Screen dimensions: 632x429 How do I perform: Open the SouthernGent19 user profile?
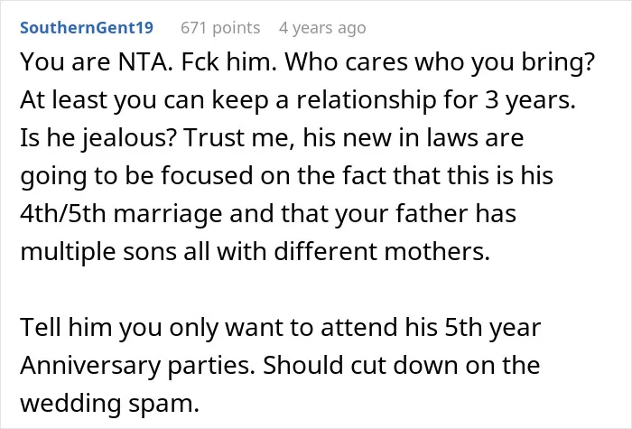tap(87, 28)
